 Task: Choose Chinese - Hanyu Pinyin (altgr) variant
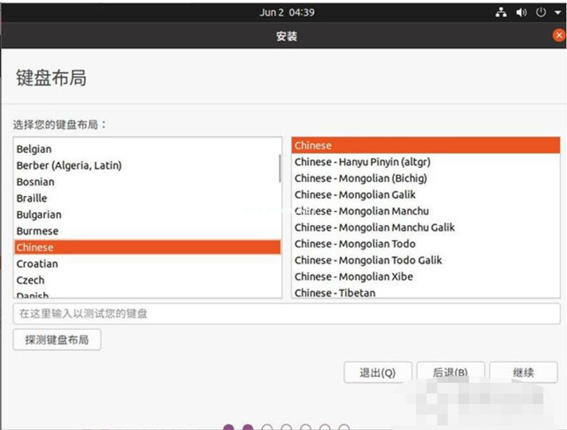click(362, 162)
